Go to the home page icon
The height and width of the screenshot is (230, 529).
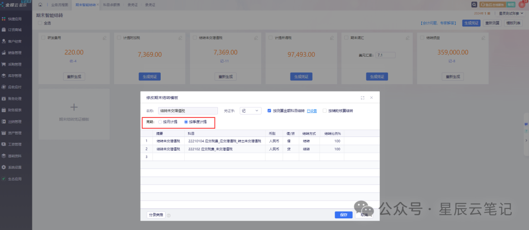41,4
